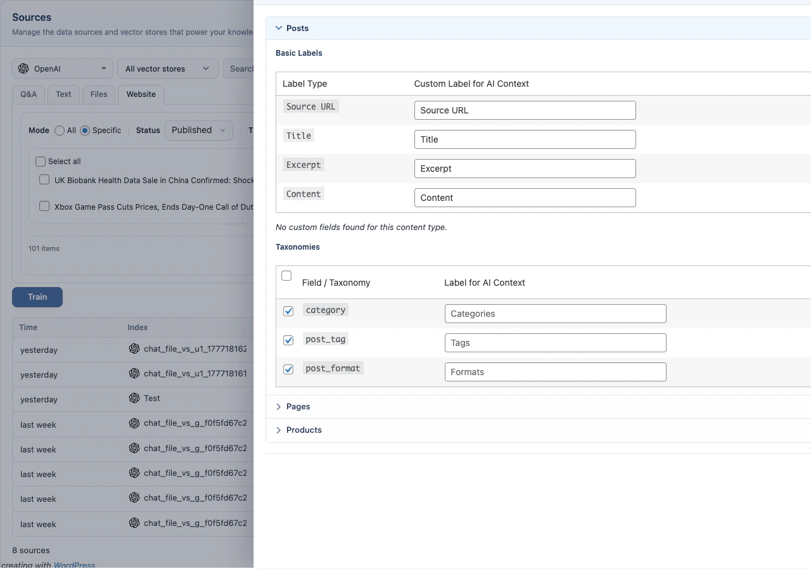This screenshot has height=569, width=811.
Task: Select the All mode radio button
Action: 59,130
